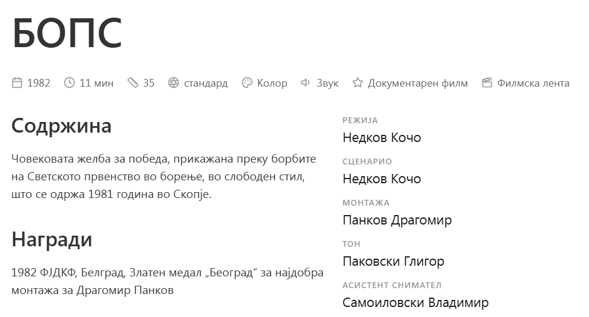Click the Колор label
589x317 pixels.
272,83
